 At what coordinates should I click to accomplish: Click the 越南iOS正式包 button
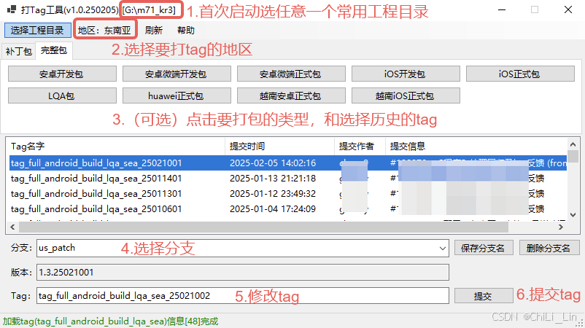[406, 95]
